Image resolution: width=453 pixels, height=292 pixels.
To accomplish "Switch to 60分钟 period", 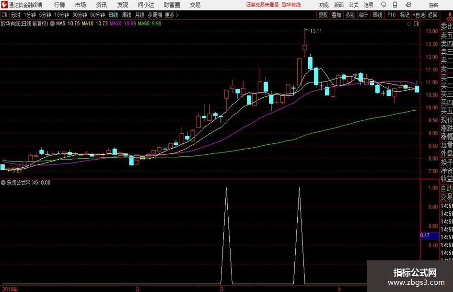I will 97,15.
